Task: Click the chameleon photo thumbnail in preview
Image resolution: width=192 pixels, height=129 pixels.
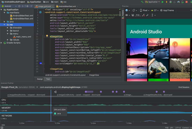Action: (x=158, y=68)
